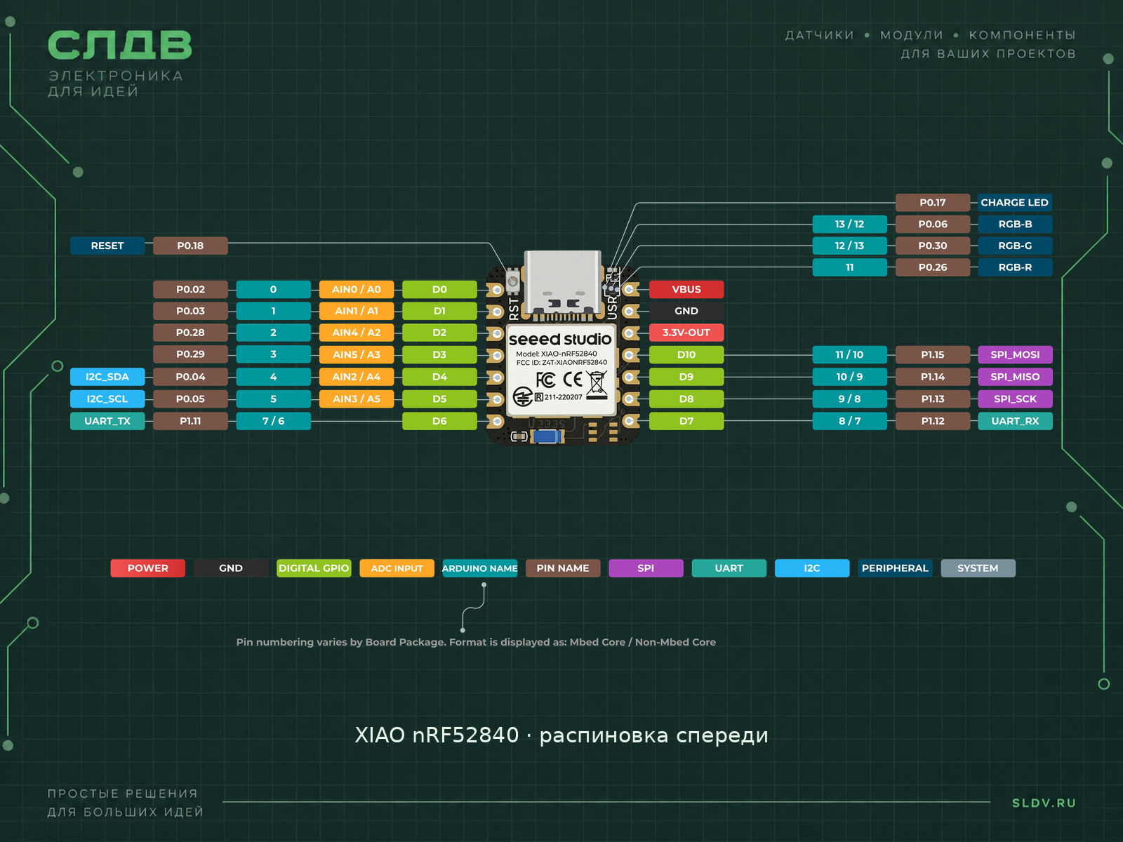Image resolution: width=1123 pixels, height=842 pixels.
Task: Select the I2C legend swatch
Action: coord(812,568)
